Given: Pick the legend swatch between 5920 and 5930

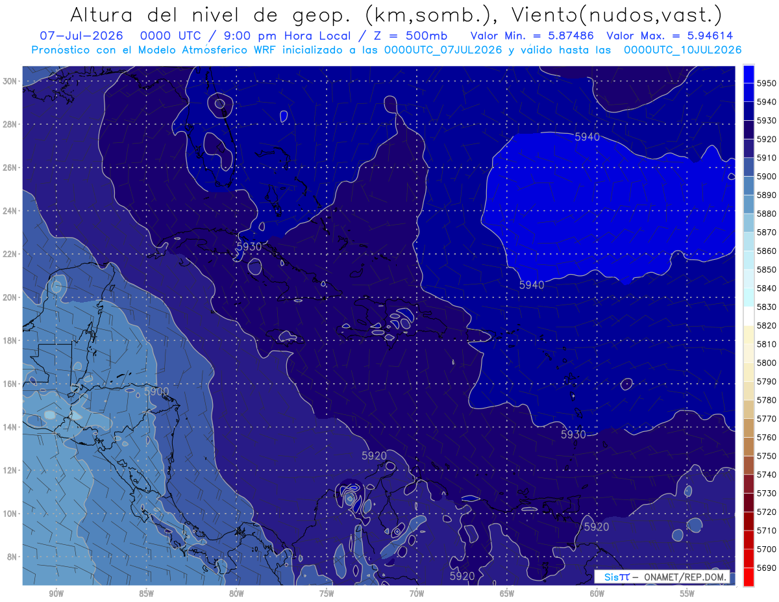Looking at the screenshot, I should click(748, 129).
